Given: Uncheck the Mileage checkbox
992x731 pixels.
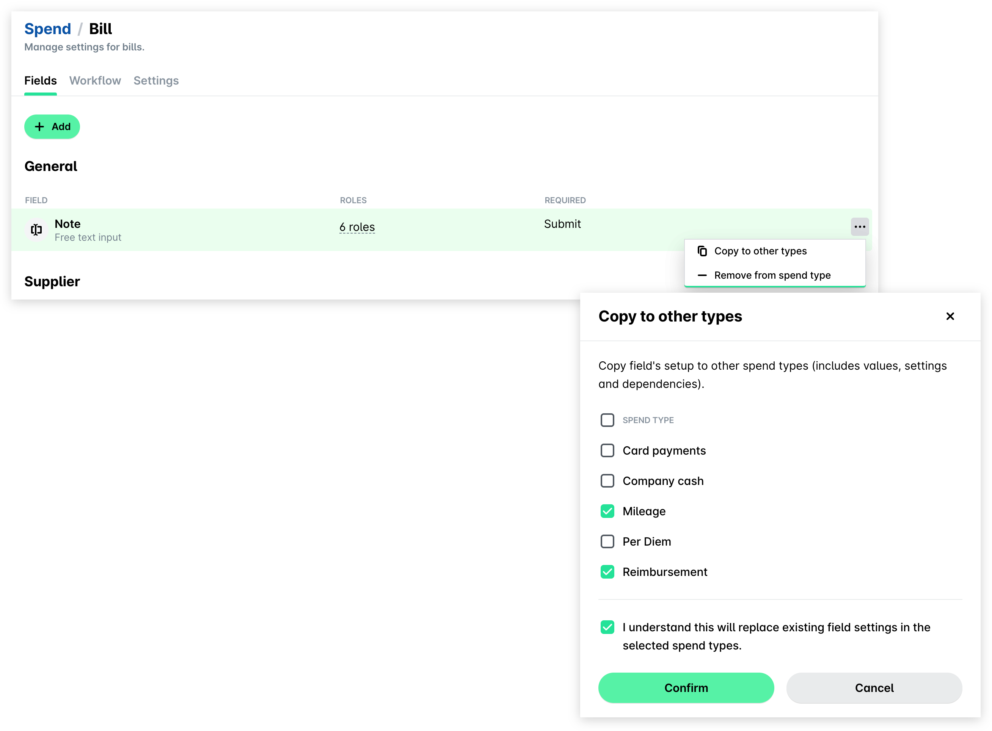Looking at the screenshot, I should click(607, 511).
